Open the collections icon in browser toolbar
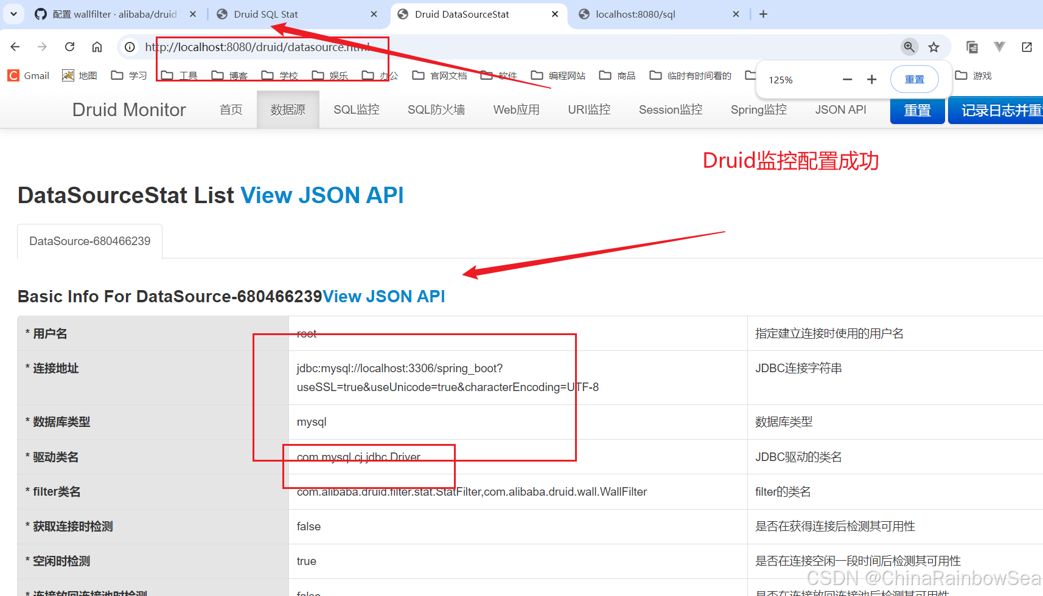This screenshot has height=596, width=1043. coord(972,47)
